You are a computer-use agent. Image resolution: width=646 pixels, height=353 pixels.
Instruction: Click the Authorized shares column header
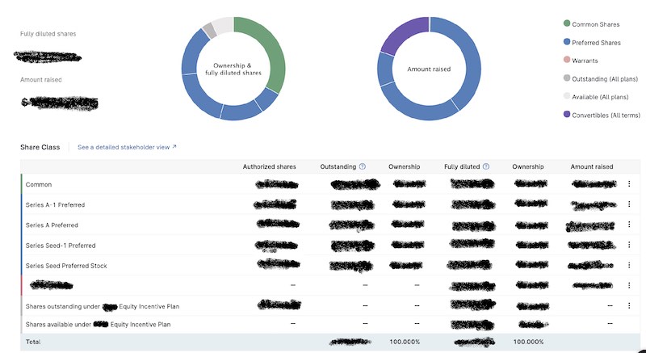[x=269, y=166]
